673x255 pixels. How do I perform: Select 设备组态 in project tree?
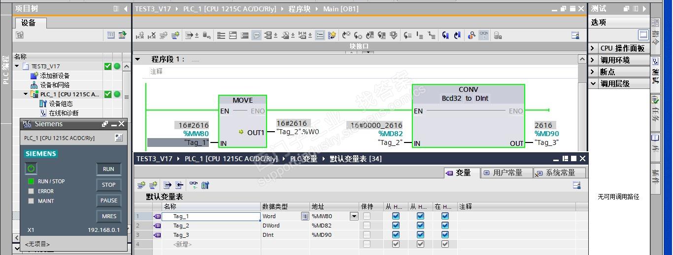(x=61, y=104)
